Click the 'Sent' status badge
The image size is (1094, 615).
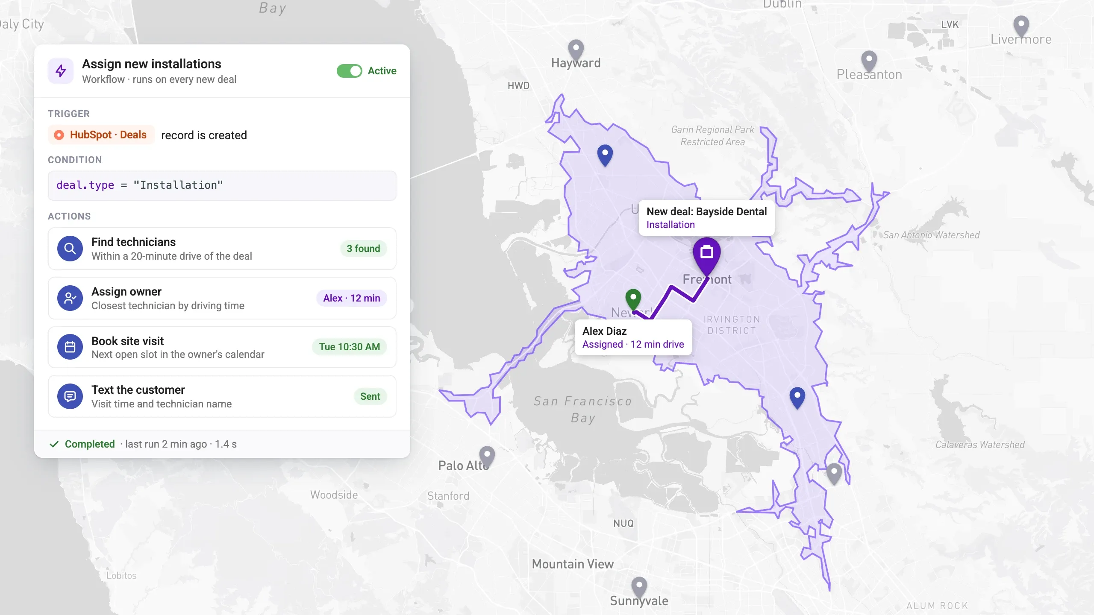click(x=370, y=396)
